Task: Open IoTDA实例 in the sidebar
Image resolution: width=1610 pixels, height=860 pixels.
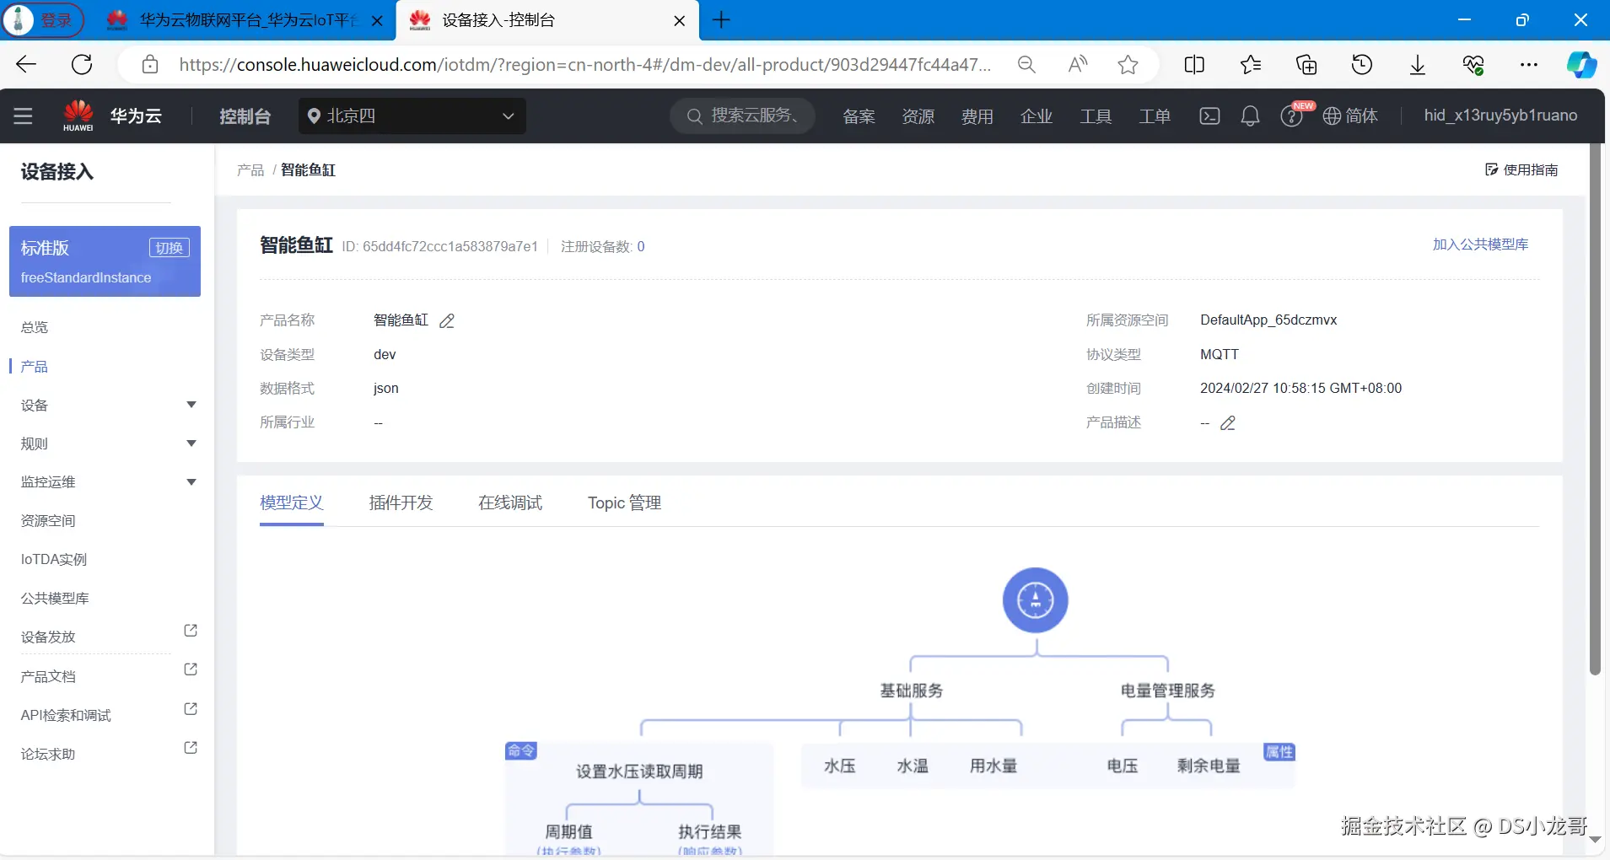Action: [x=54, y=560]
